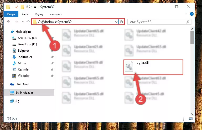202x130 pixels.
Task: Click the search magnifier icon
Action: (188, 22)
